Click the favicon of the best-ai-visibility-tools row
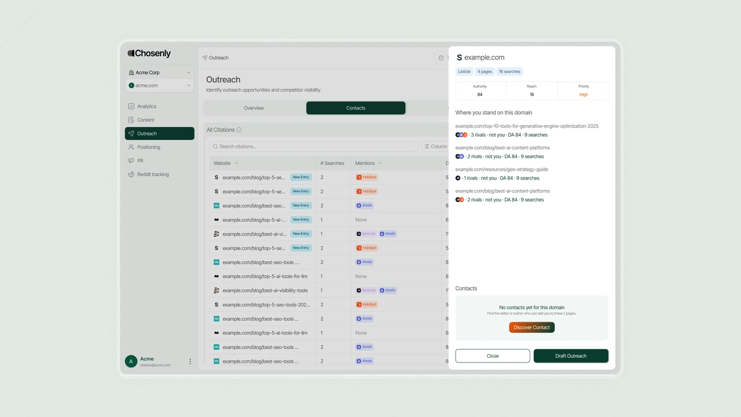This screenshot has width=741, height=417. click(217, 291)
